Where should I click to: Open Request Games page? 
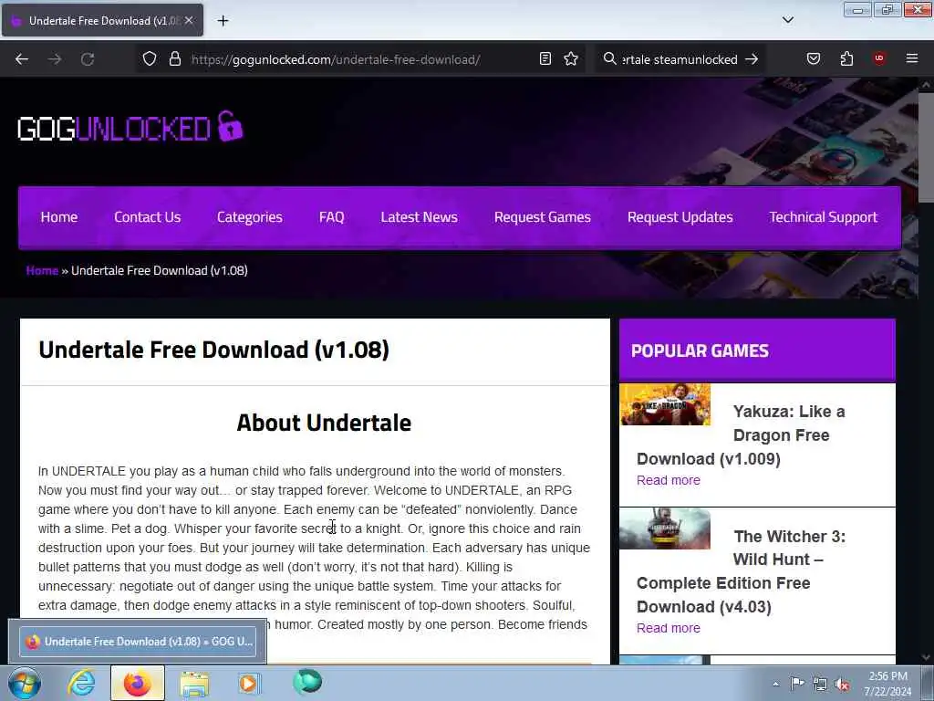point(542,217)
